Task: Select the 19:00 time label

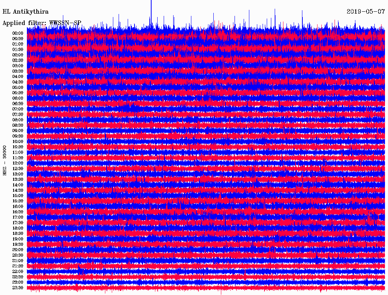Action: click(x=17, y=239)
